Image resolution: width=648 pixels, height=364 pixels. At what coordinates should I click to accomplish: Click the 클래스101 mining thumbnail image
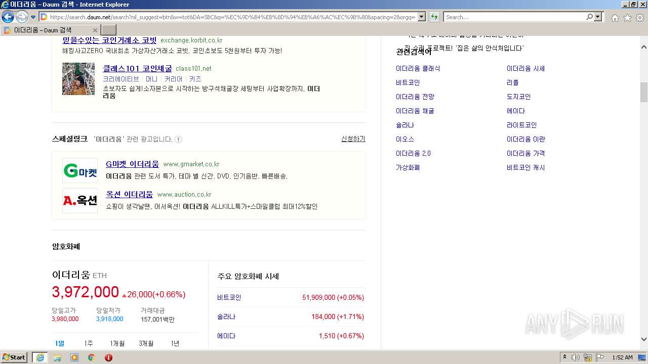click(x=78, y=79)
